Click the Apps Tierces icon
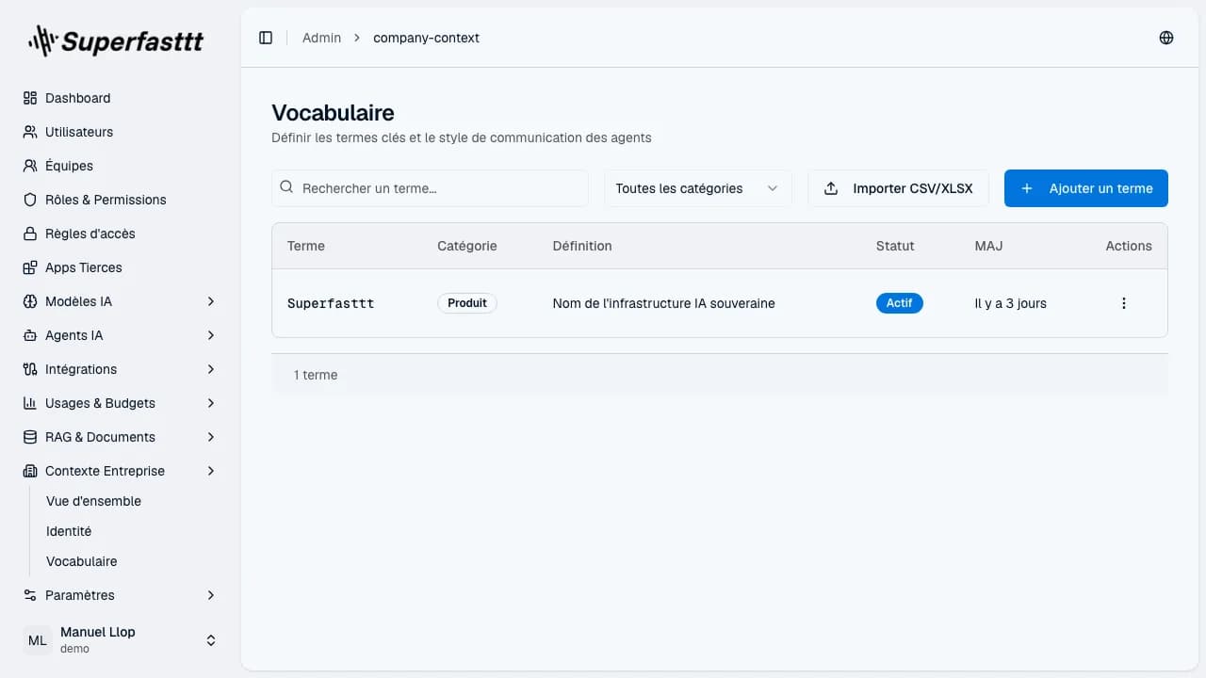The width and height of the screenshot is (1206, 678). click(x=30, y=267)
